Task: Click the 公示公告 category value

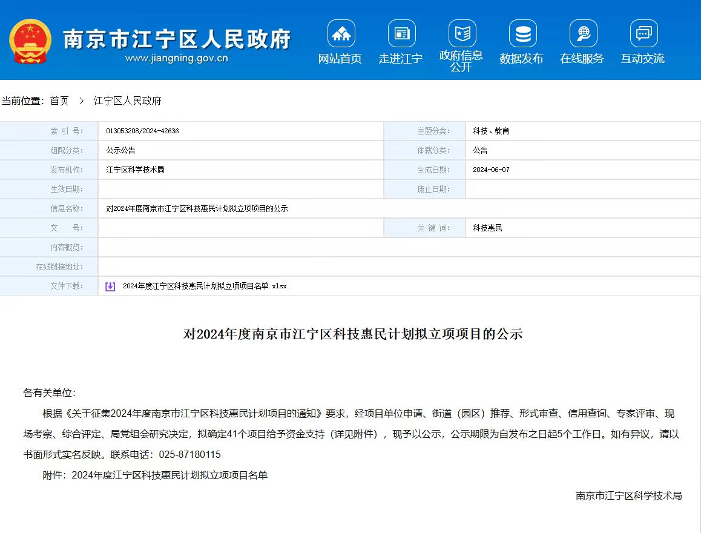Action: point(120,150)
